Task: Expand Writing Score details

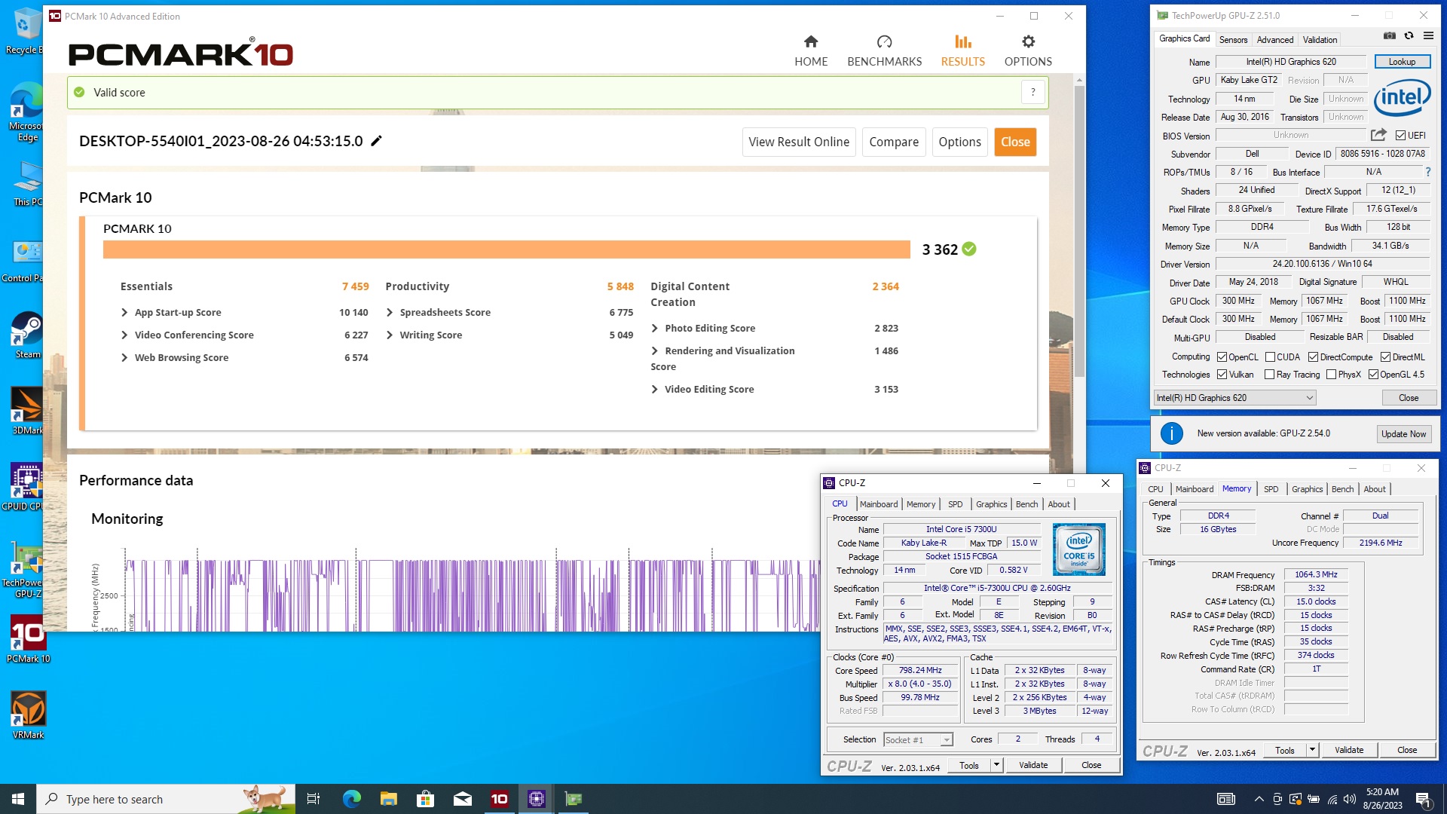Action: [390, 335]
